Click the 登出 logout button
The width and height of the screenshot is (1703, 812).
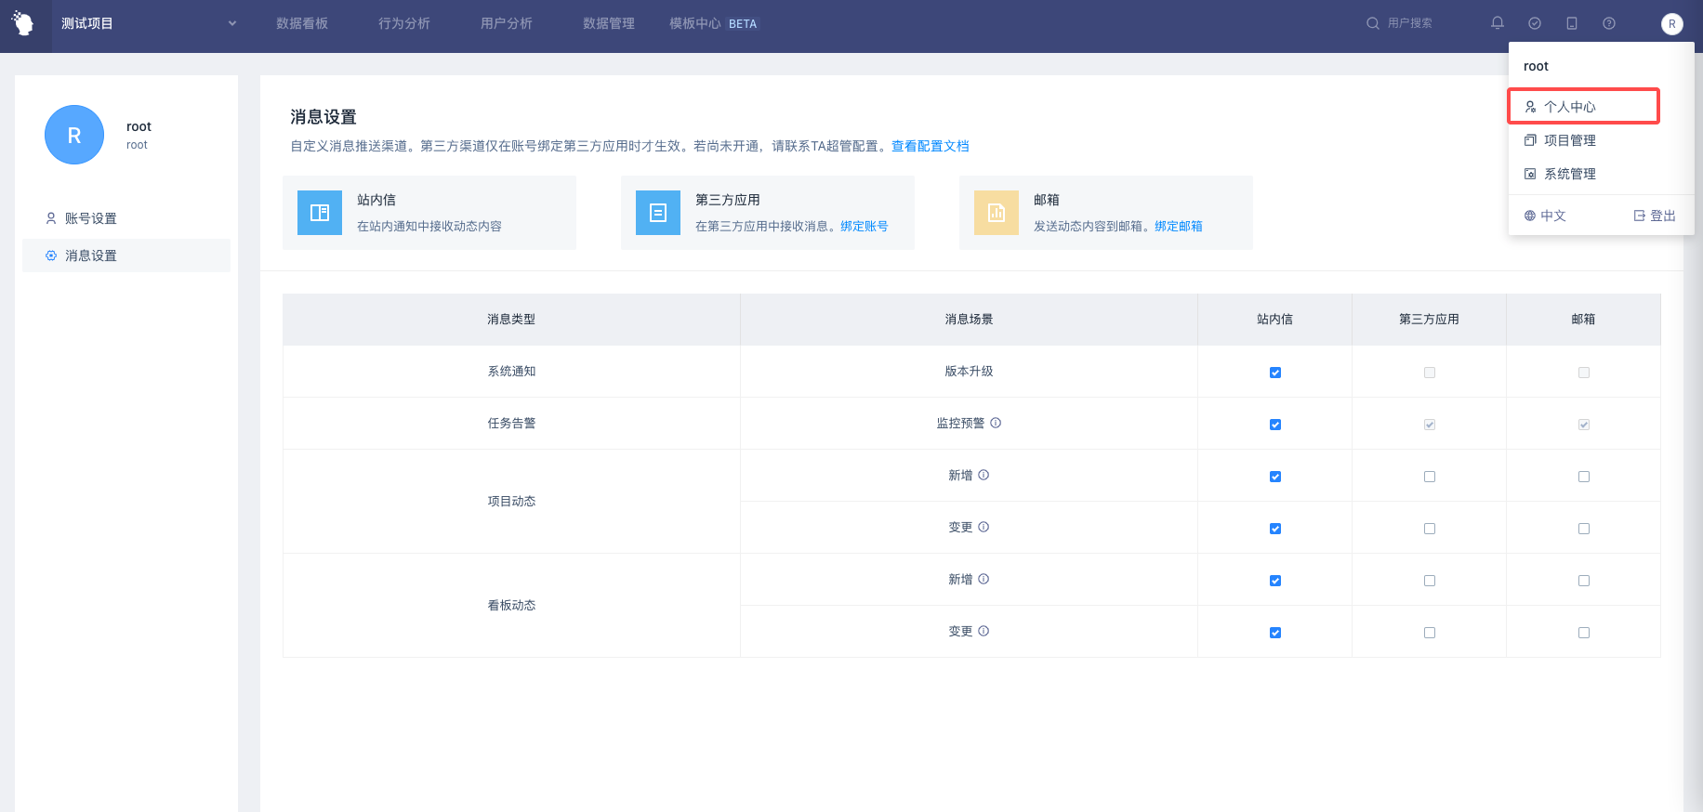1655,216
